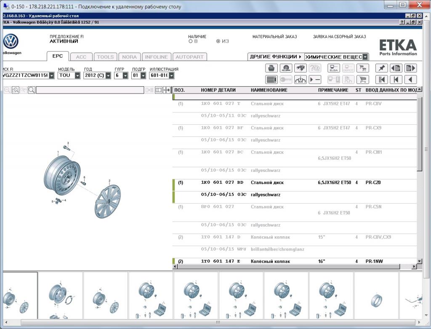Select the INFOLINE tab

coord(157,57)
